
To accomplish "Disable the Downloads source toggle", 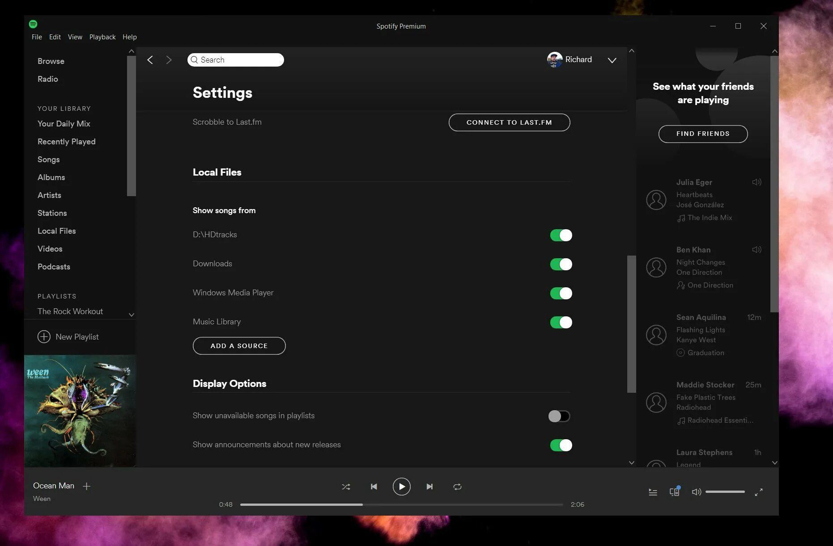I will pos(561,264).
